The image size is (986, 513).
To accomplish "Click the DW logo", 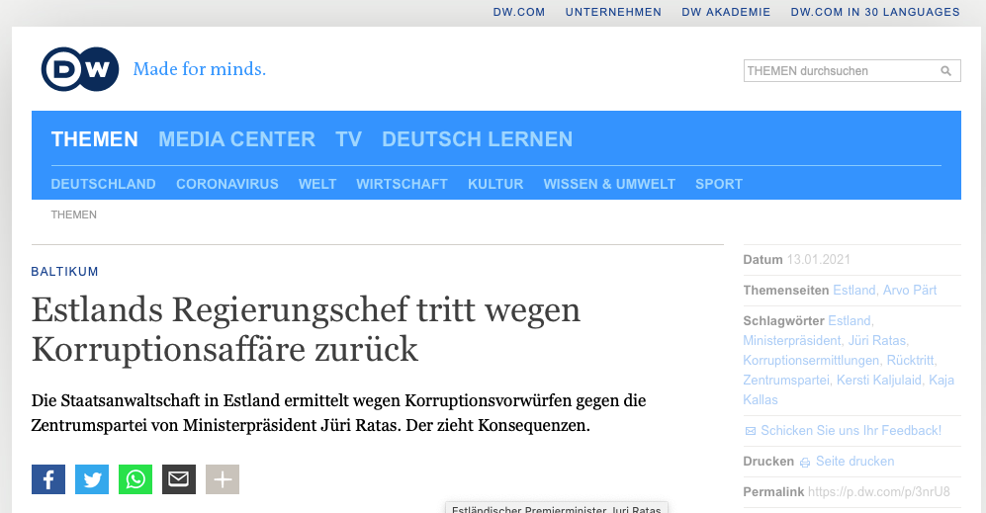I will [80, 69].
